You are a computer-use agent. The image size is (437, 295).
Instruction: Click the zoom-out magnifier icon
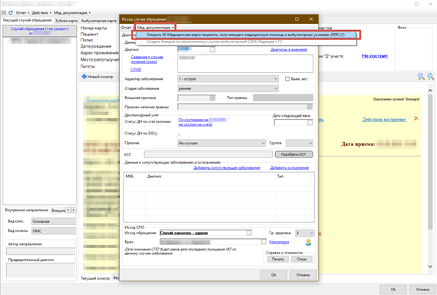pyautogui.click(x=431, y=76)
